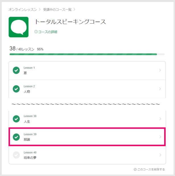Viewport: 175px width, 176px height.
Task: Click the grey unchecked circle for Lesson 40
Action: point(16,155)
